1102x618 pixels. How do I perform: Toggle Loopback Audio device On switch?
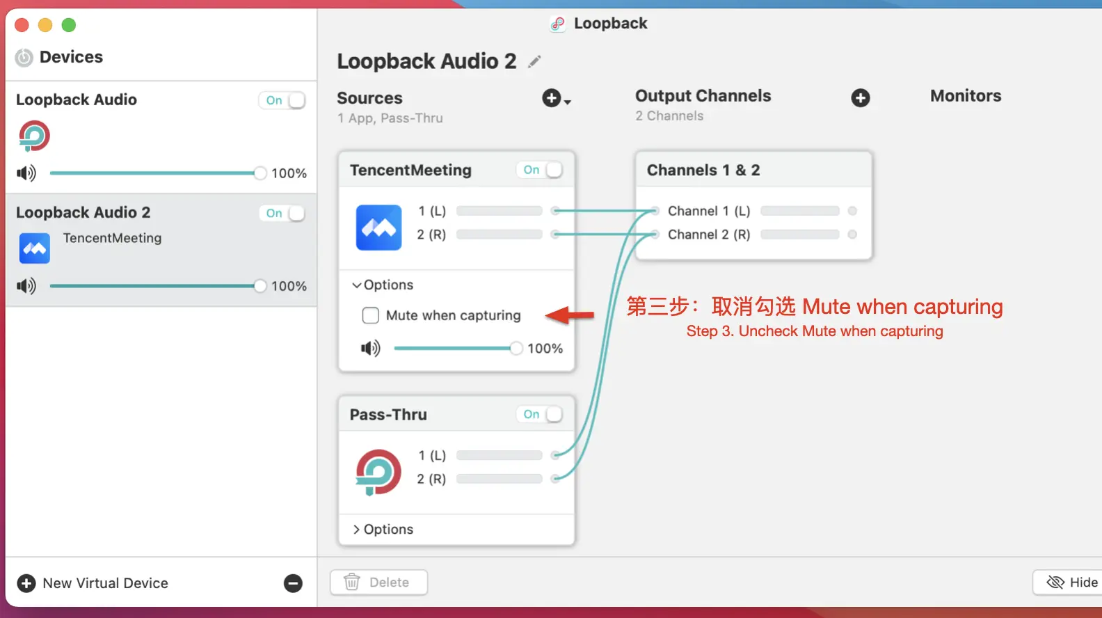click(282, 100)
